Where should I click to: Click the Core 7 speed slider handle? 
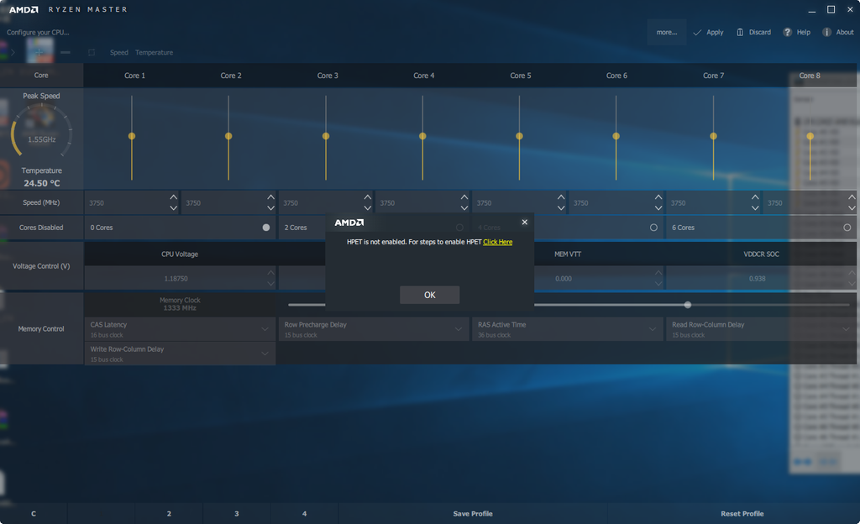point(713,136)
